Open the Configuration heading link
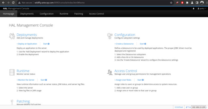Image resolution: width=208 pixels, height=109 pixels. click(x=125, y=35)
